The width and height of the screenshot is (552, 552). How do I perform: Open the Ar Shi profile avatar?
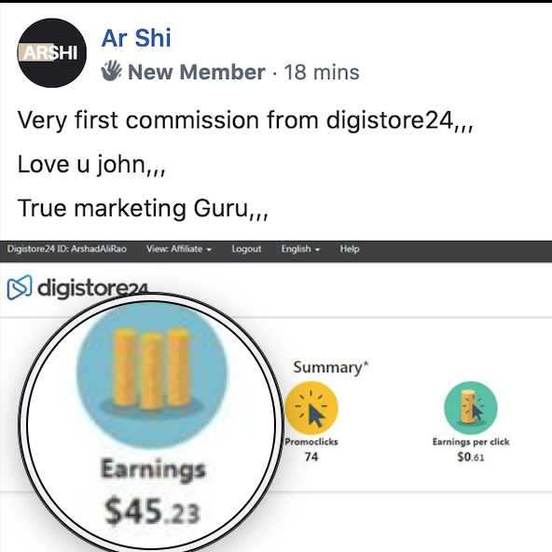[52, 53]
